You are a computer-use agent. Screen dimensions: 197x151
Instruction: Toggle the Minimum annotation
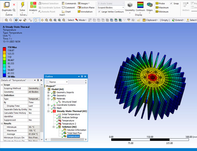(162, 12)
